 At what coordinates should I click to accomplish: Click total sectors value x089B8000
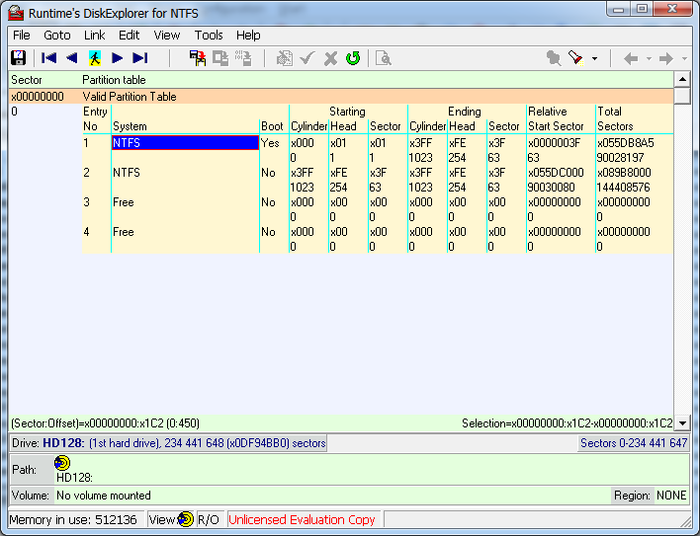[x=624, y=173]
